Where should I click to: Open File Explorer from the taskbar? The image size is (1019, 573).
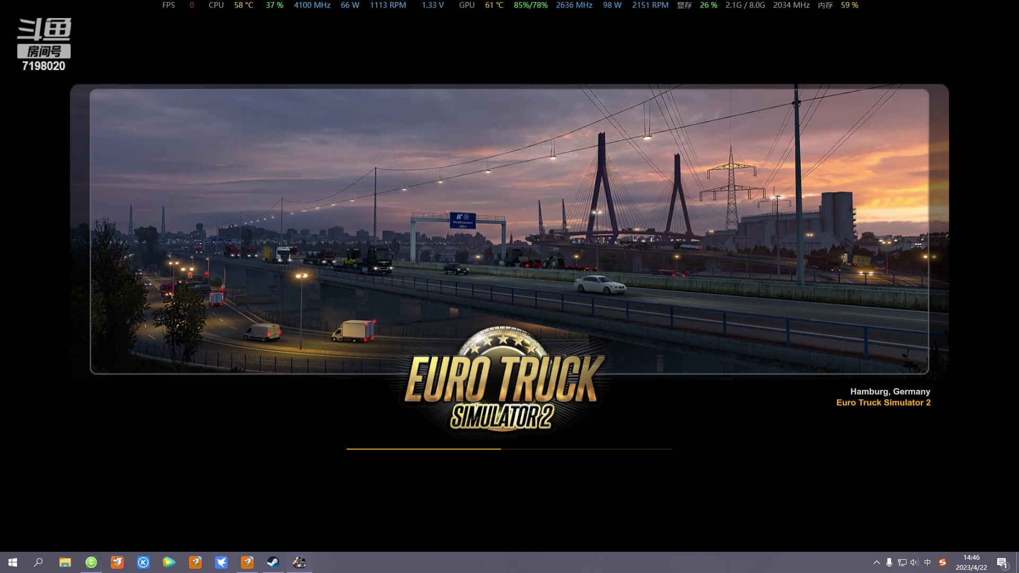[x=65, y=562]
